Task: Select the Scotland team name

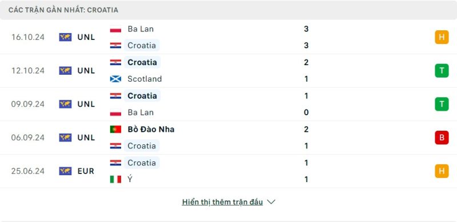Action: 145,79
